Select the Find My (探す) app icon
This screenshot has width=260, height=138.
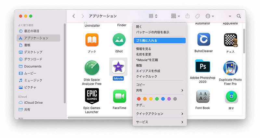click(231, 97)
